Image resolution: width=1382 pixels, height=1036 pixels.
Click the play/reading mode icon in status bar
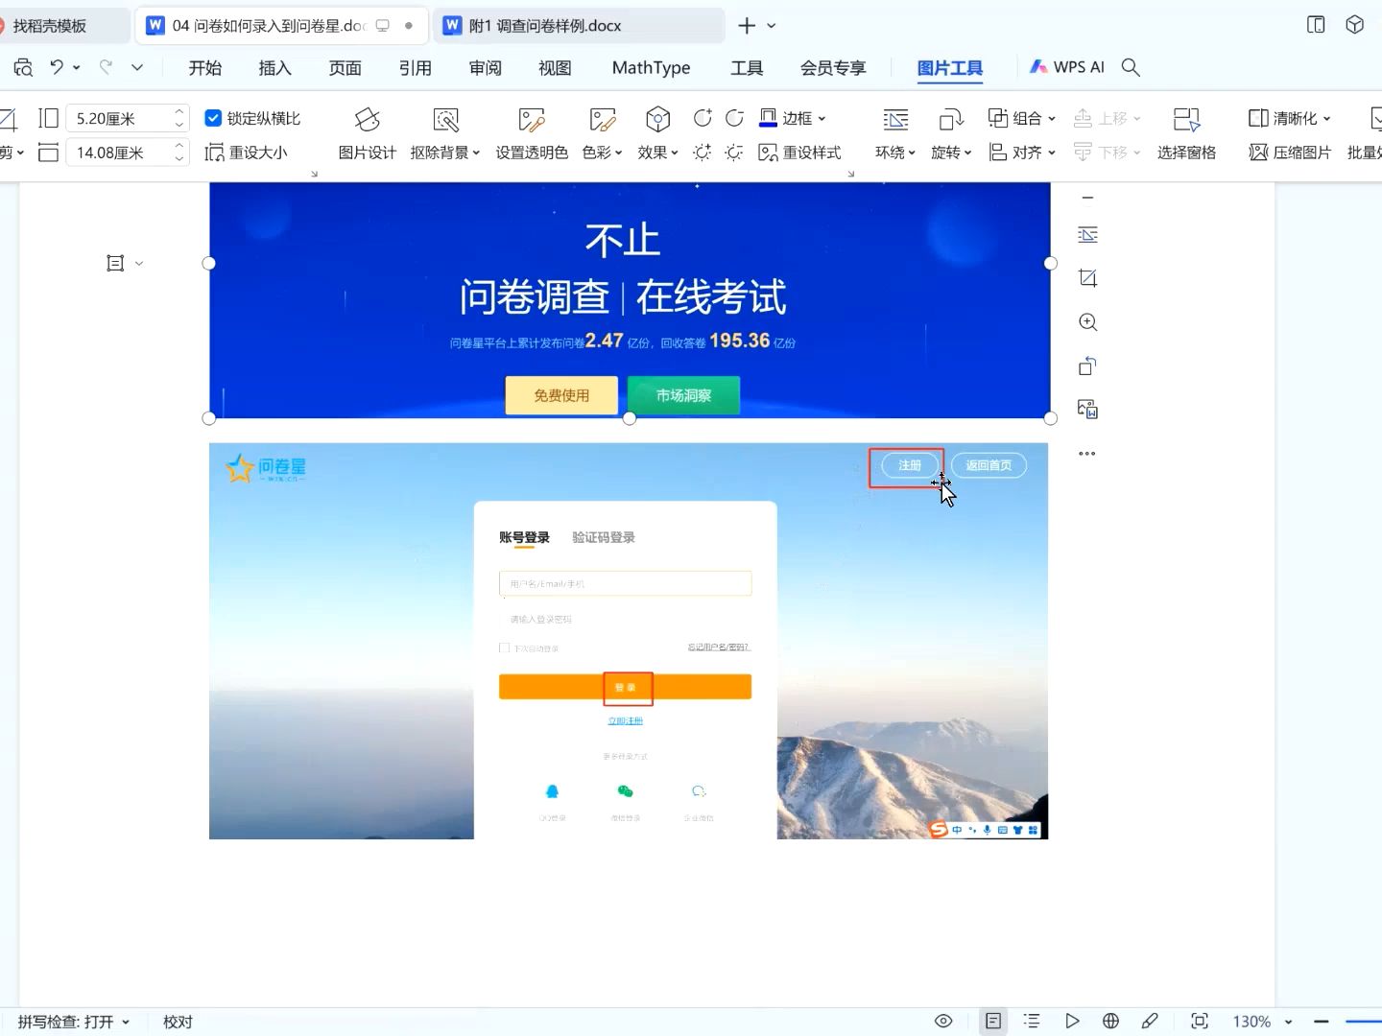[x=1072, y=1021]
